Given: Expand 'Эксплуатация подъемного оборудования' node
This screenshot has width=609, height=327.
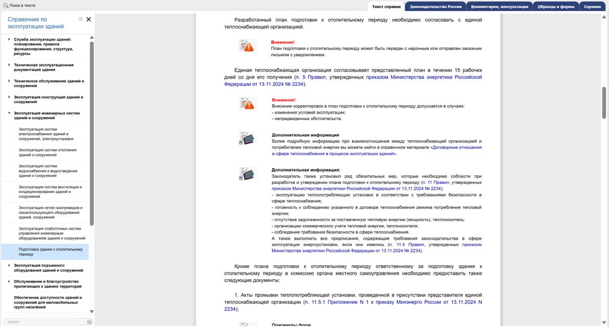Looking at the screenshot, I should pos(9,266).
